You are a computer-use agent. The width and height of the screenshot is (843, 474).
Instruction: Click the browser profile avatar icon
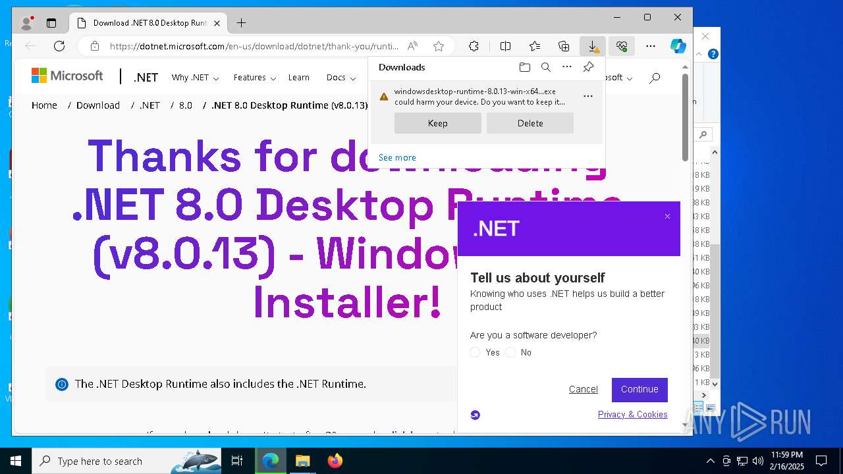coord(26,23)
